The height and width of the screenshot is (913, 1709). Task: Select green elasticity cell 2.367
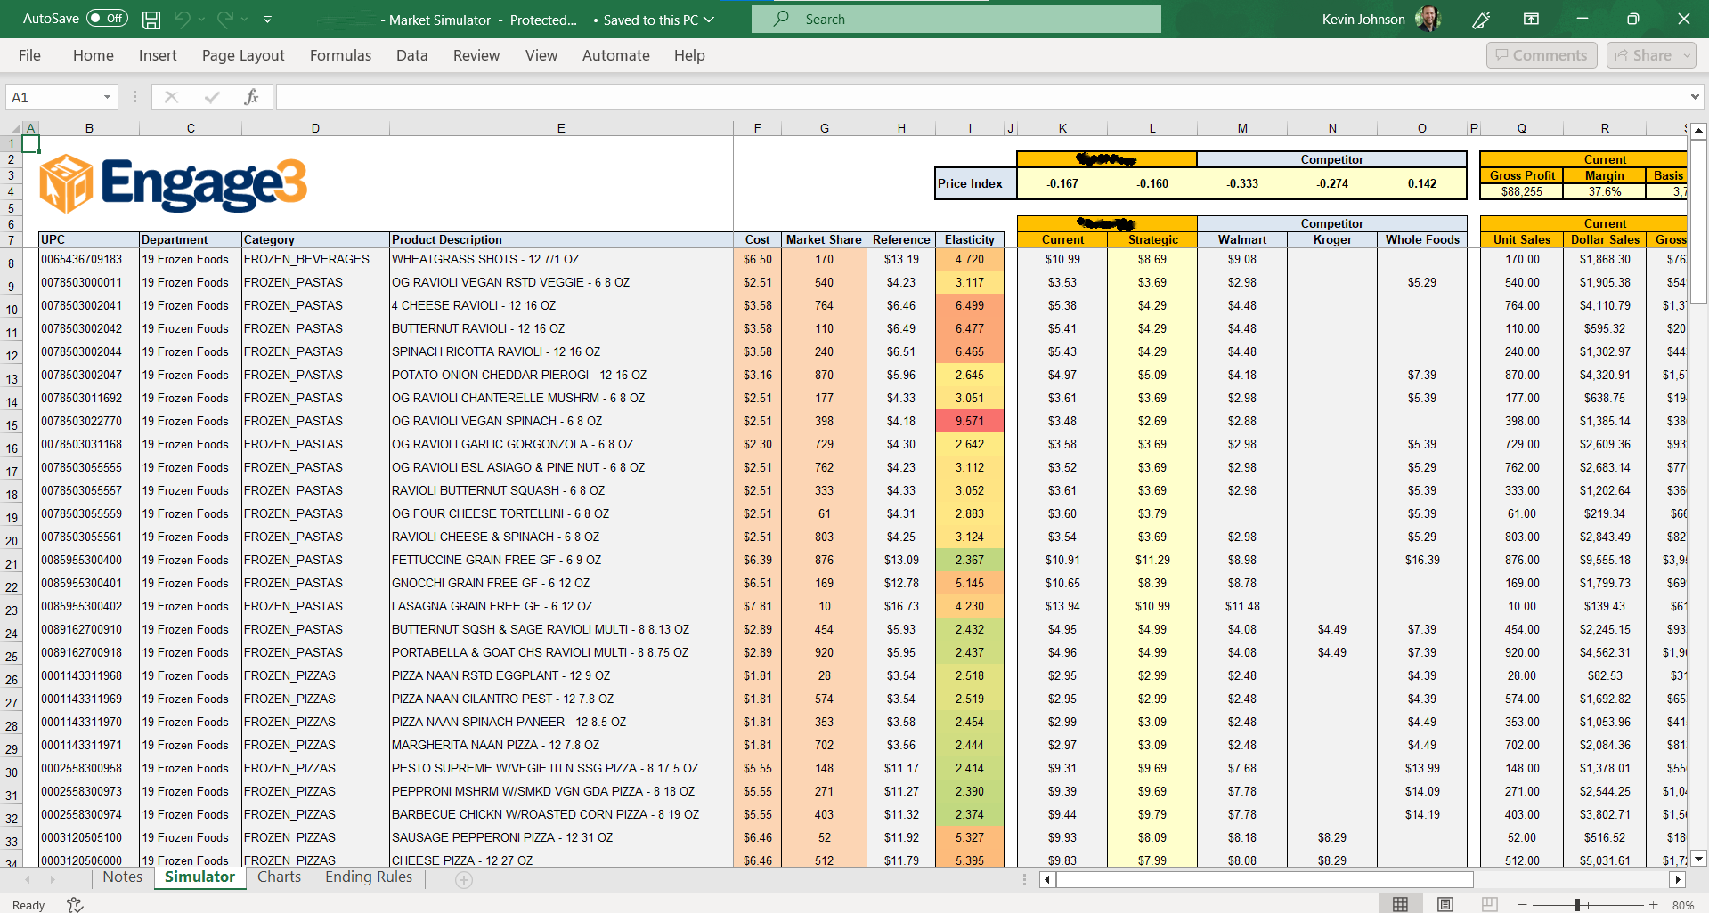click(970, 560)
